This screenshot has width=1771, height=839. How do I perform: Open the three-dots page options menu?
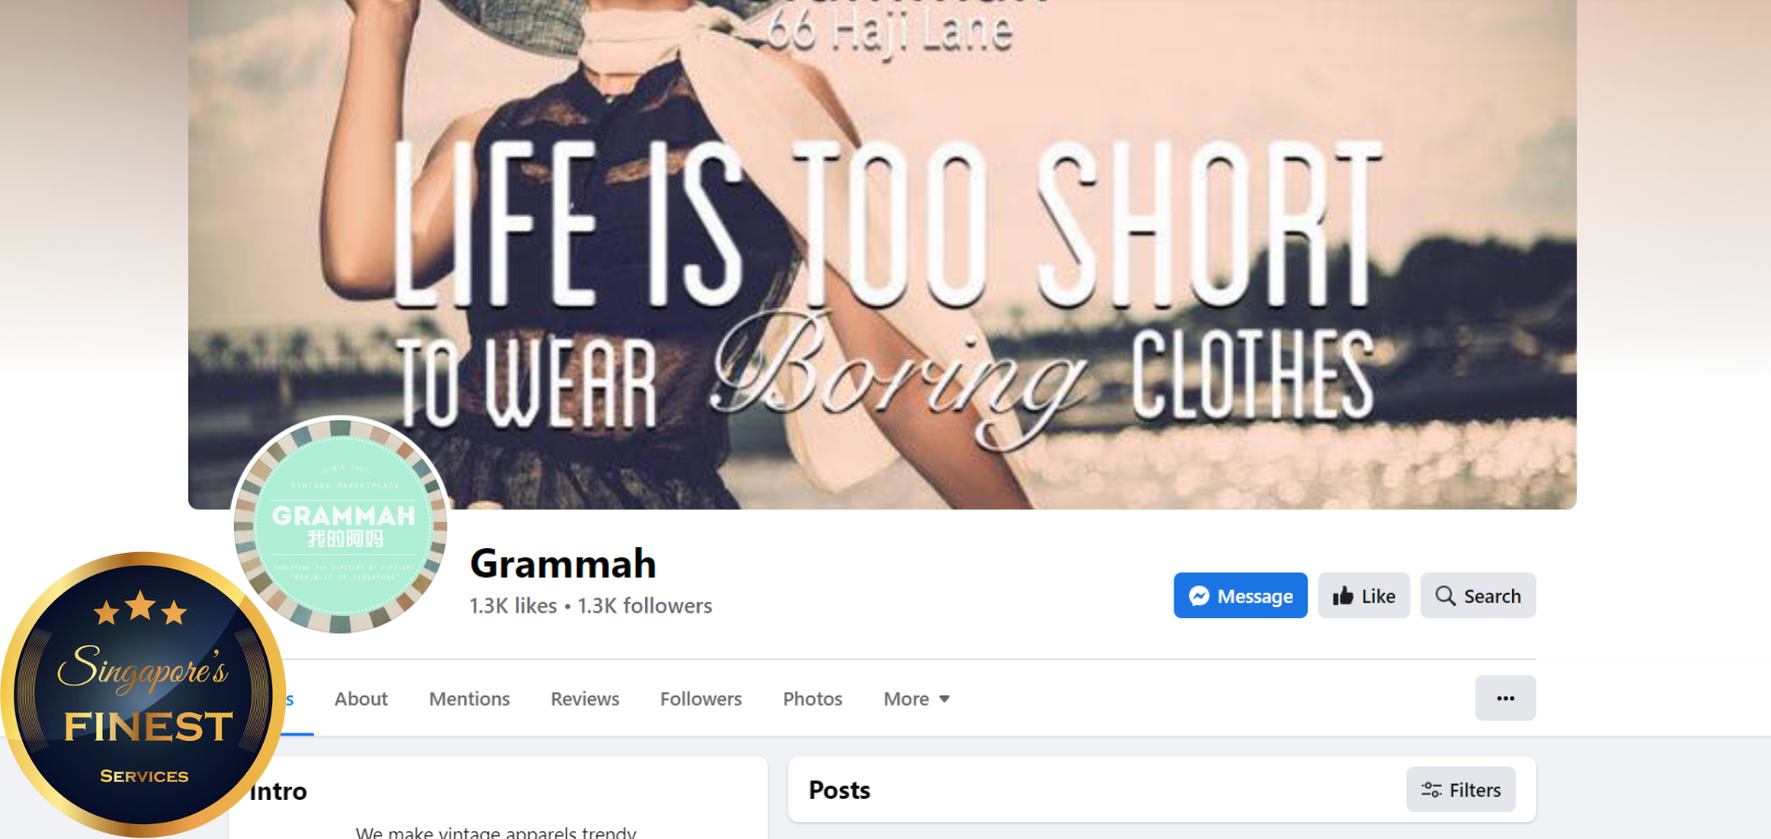point(1505,698)
